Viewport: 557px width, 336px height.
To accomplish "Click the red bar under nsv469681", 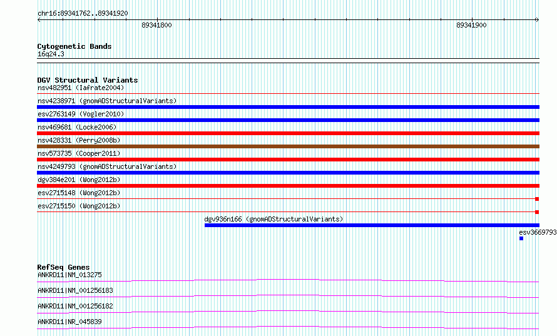I will [x=288, y=133].
